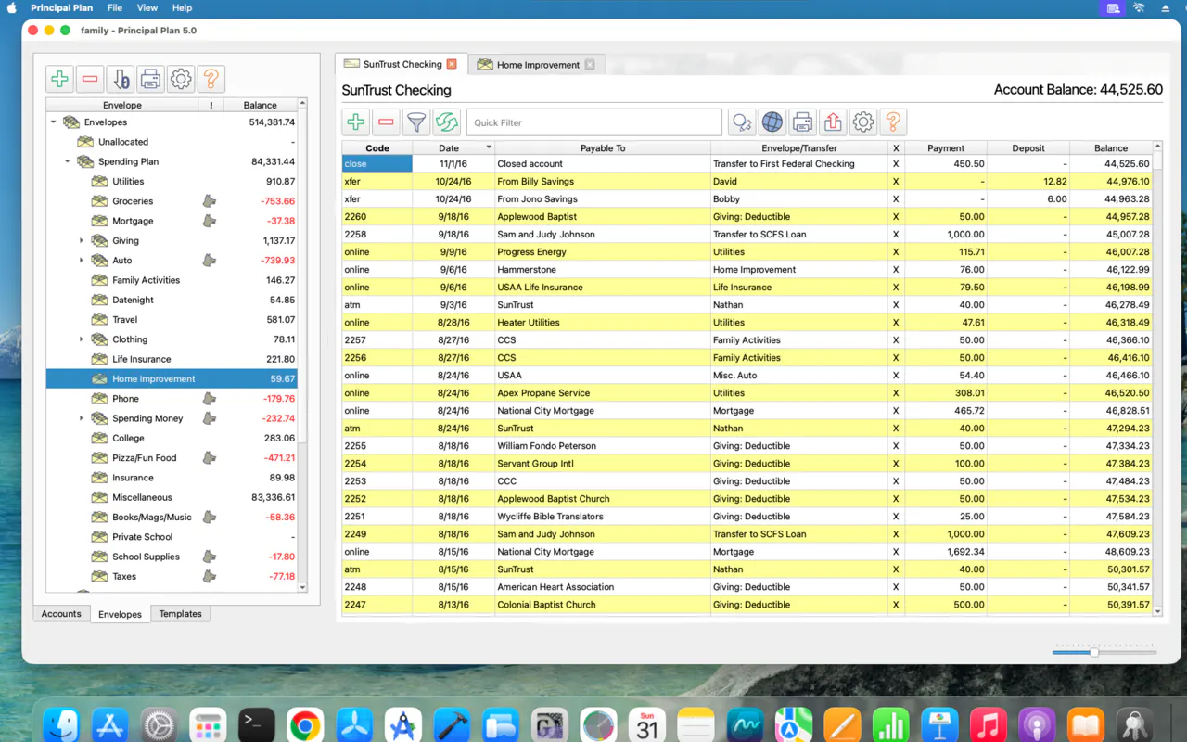Close the SunTrust Checking tab

[x=452, y=64]
